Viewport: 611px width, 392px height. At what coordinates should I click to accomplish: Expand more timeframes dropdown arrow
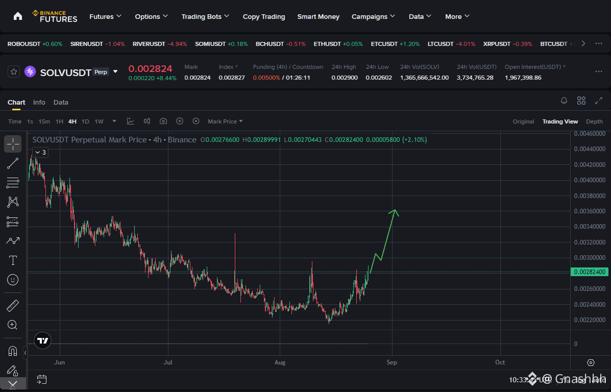click(114, 121)
